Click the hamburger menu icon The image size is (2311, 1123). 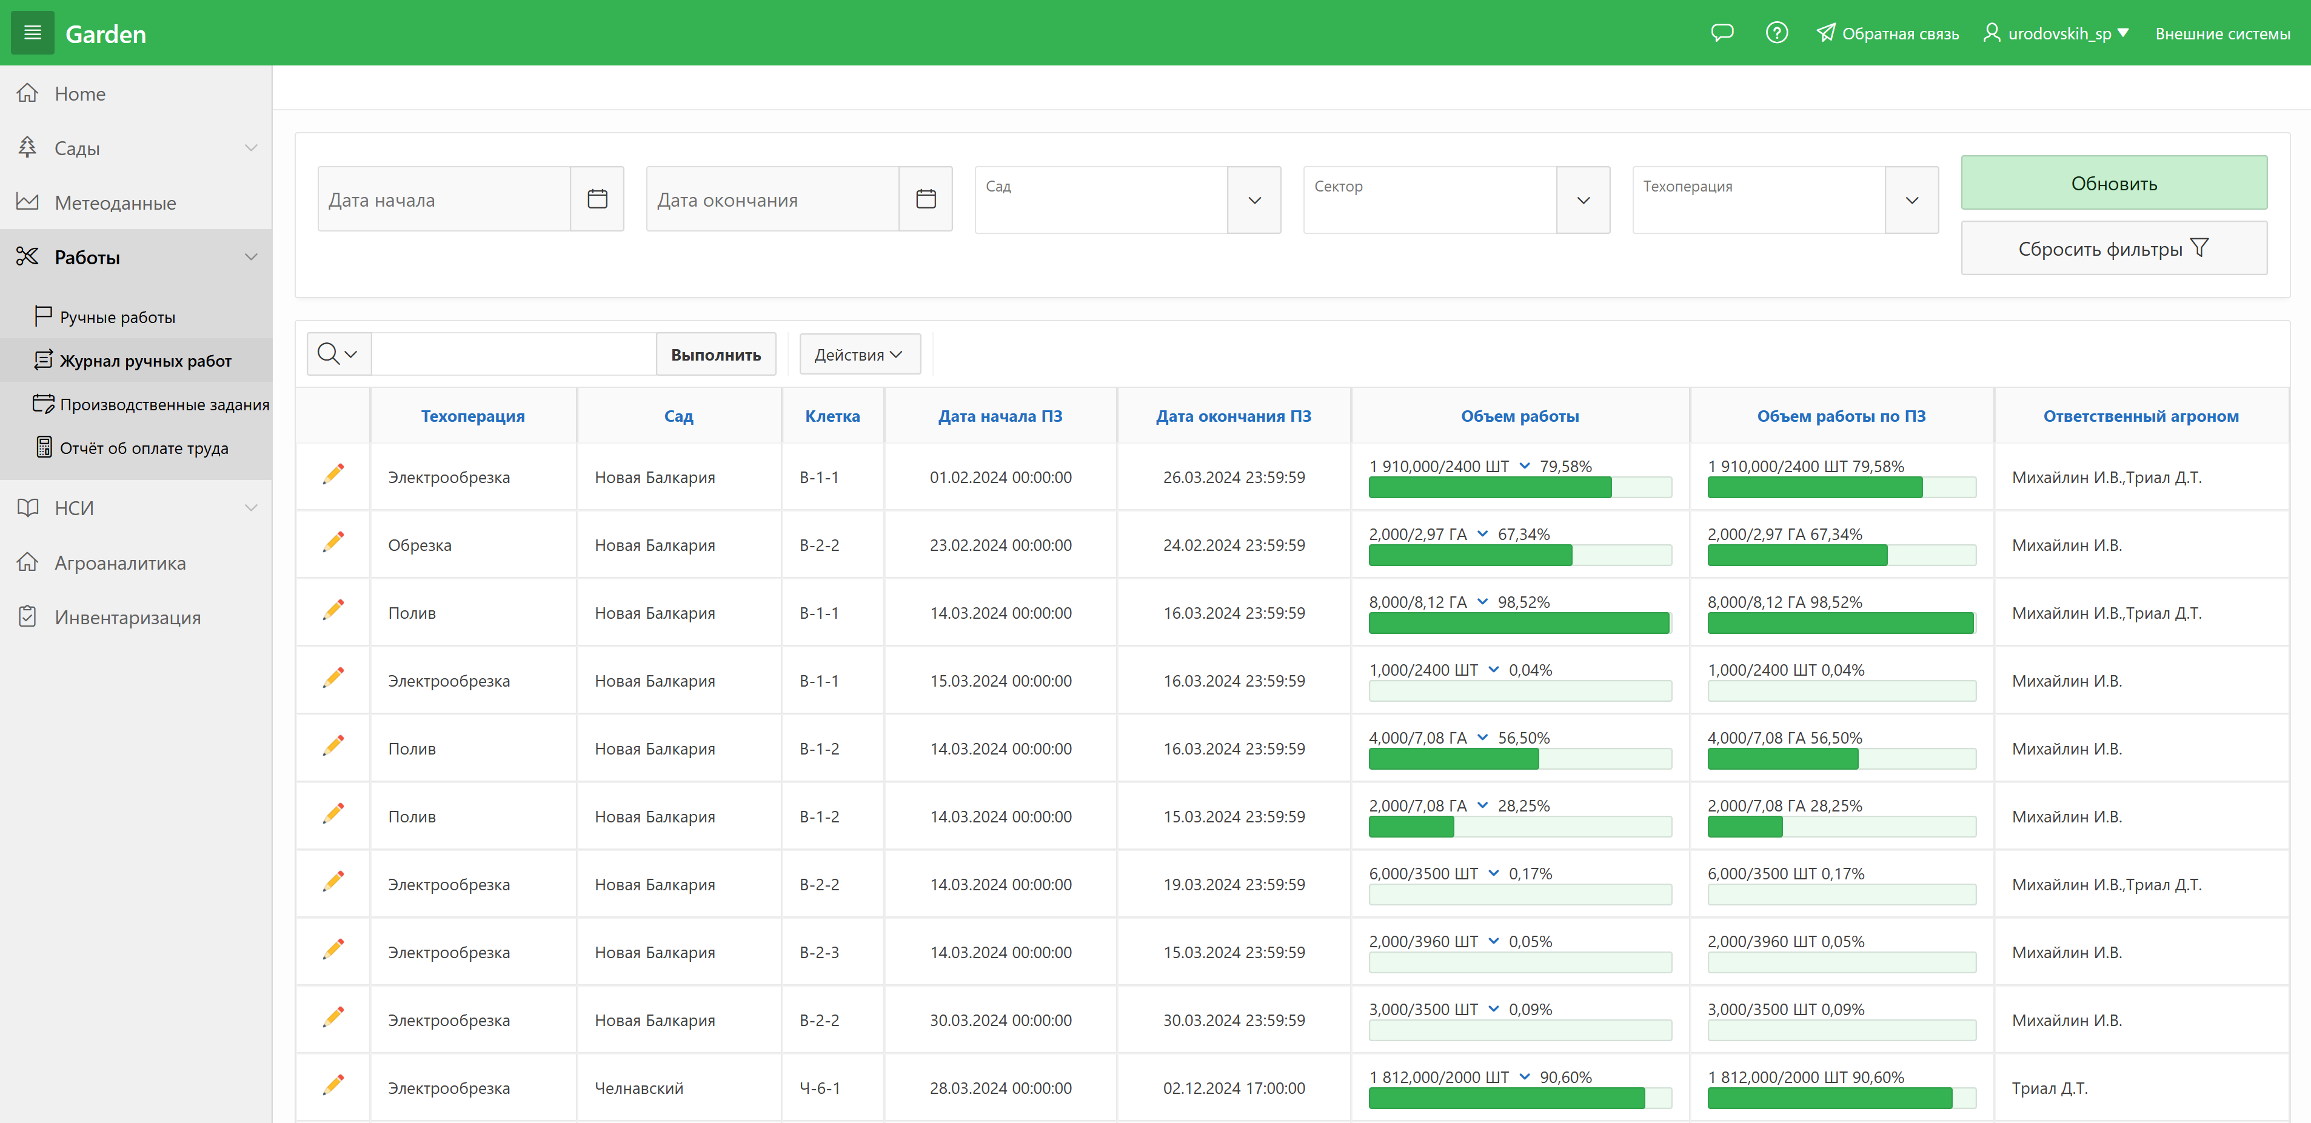click(32, 33)
